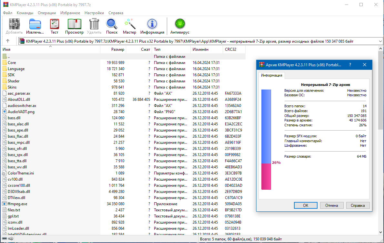384x243 pixels.
Task: Click the gpl.txt document icon
Action: pos(5,216)
